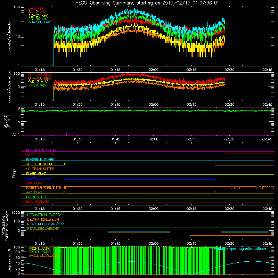Click the 80 tick on Degrees or % axis
278x278 pixels.
[x=18, y=252]
